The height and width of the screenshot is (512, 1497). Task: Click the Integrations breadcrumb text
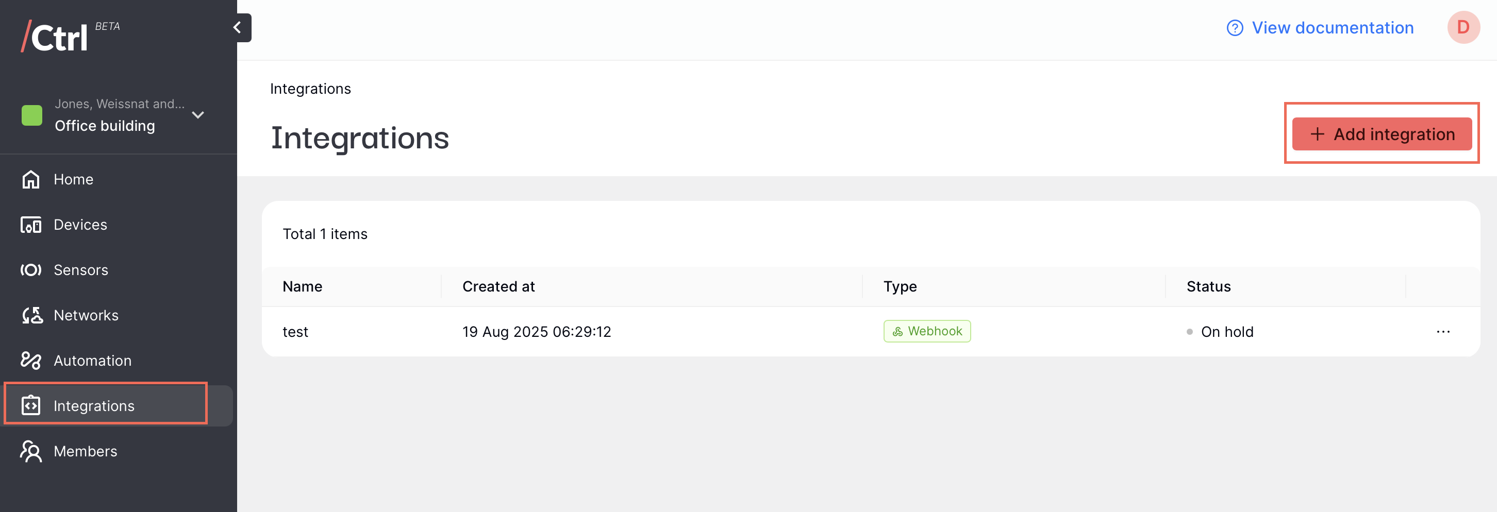pos(310,89)
